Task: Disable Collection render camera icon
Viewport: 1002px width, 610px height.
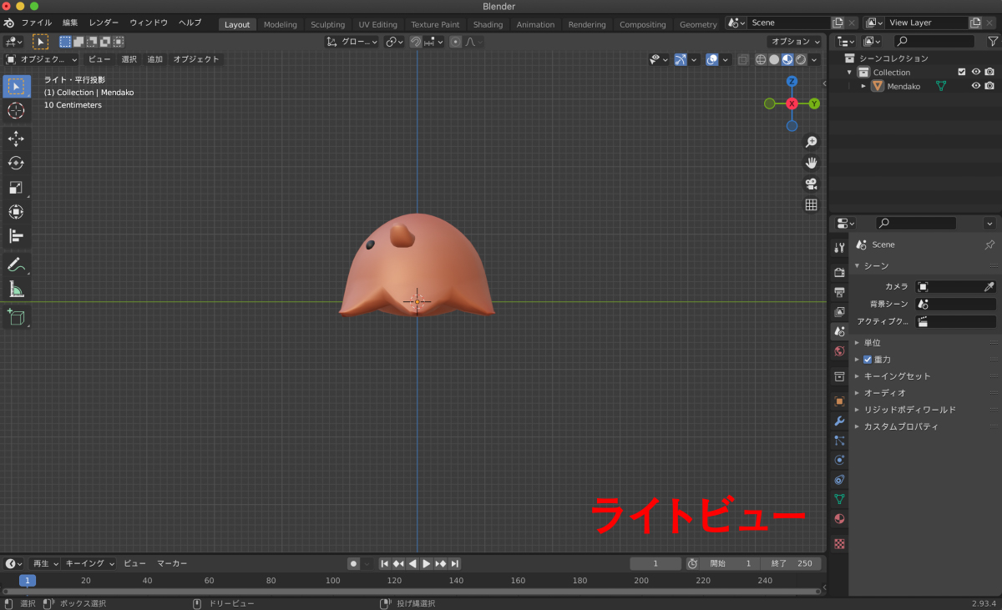Action: [x=989, y=72]
